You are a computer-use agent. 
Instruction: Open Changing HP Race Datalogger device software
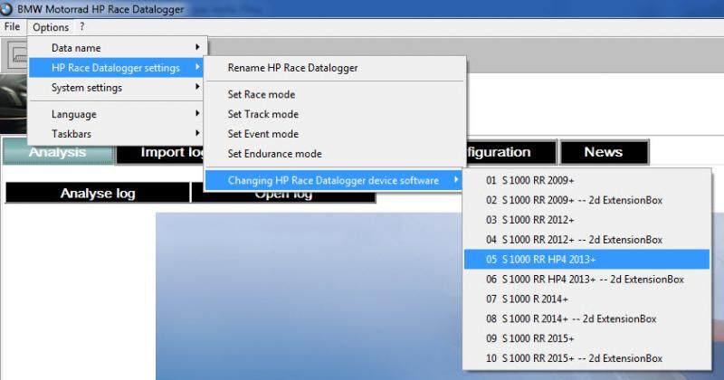point(335,180)
